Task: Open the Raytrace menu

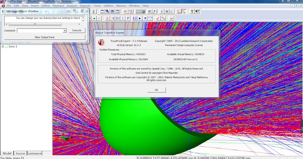Action: (x=58, y=6)
